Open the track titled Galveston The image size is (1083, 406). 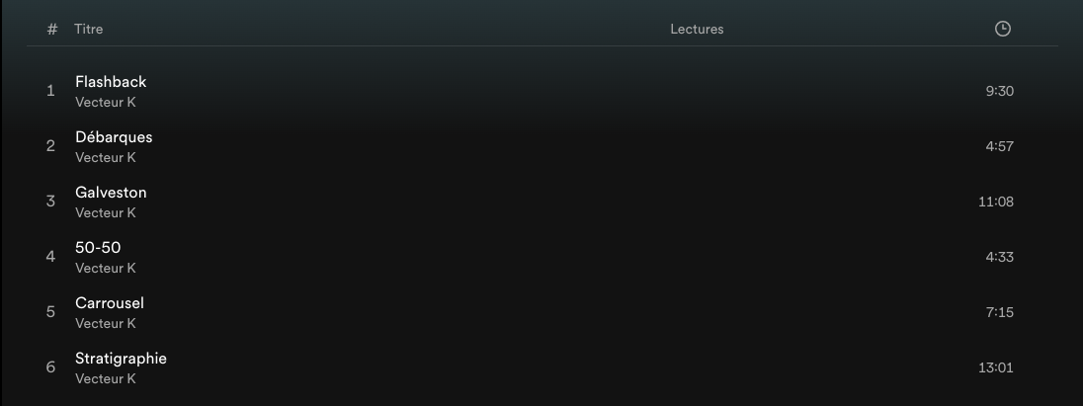111,192
